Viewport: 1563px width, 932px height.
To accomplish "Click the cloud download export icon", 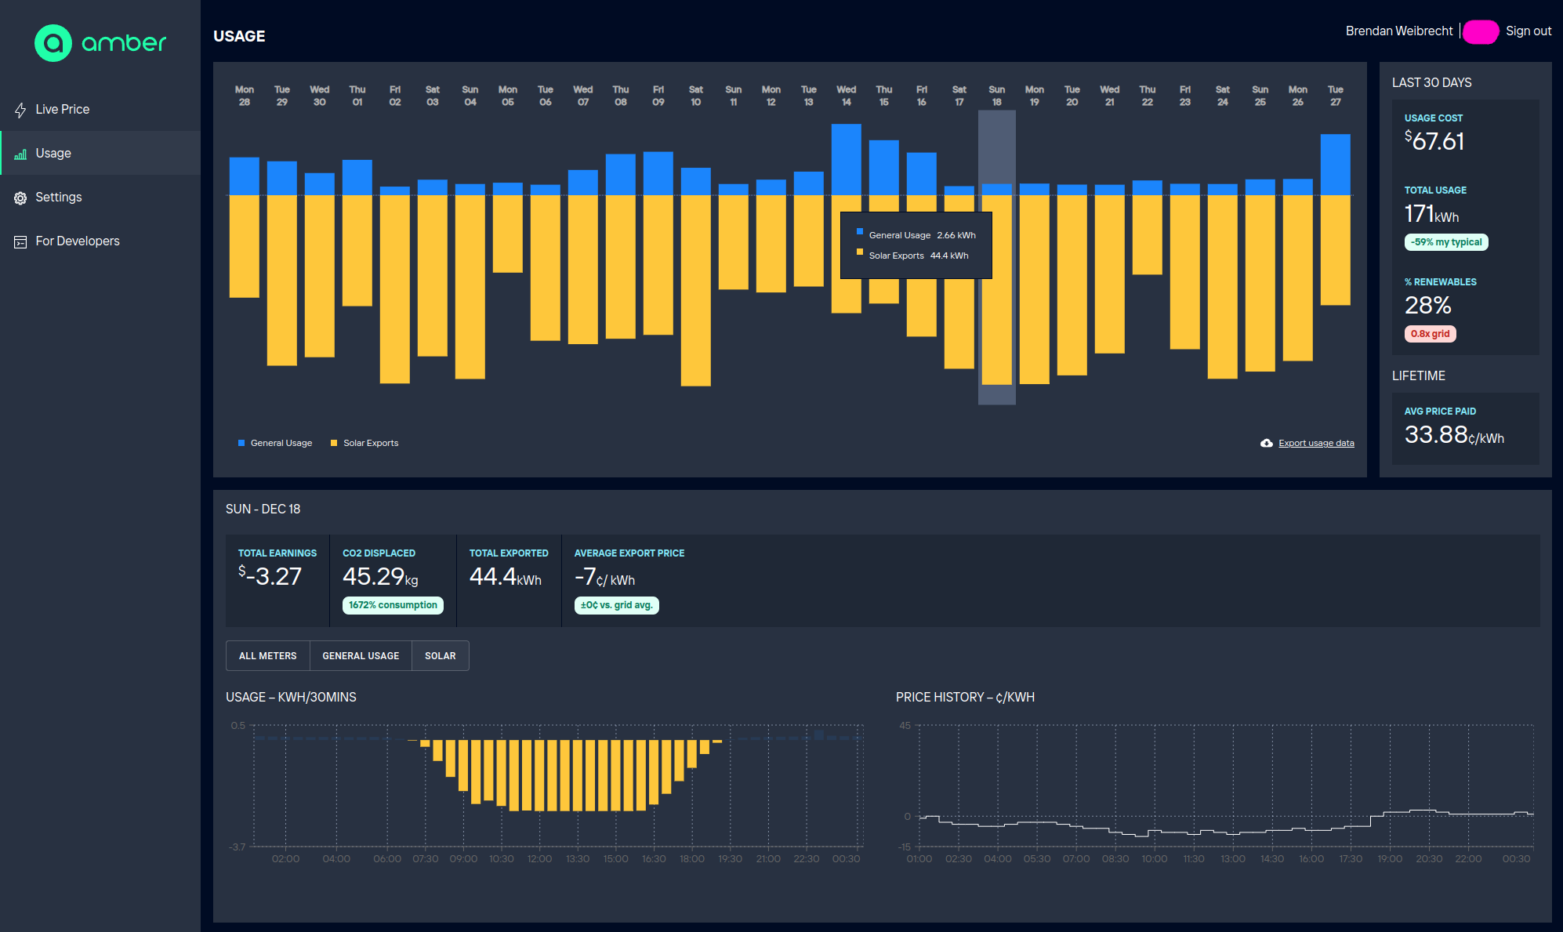I will click(x=1266, y=443).
